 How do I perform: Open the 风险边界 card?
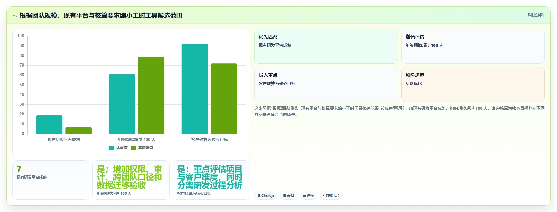pyautogui.click(x=473, y=84)
